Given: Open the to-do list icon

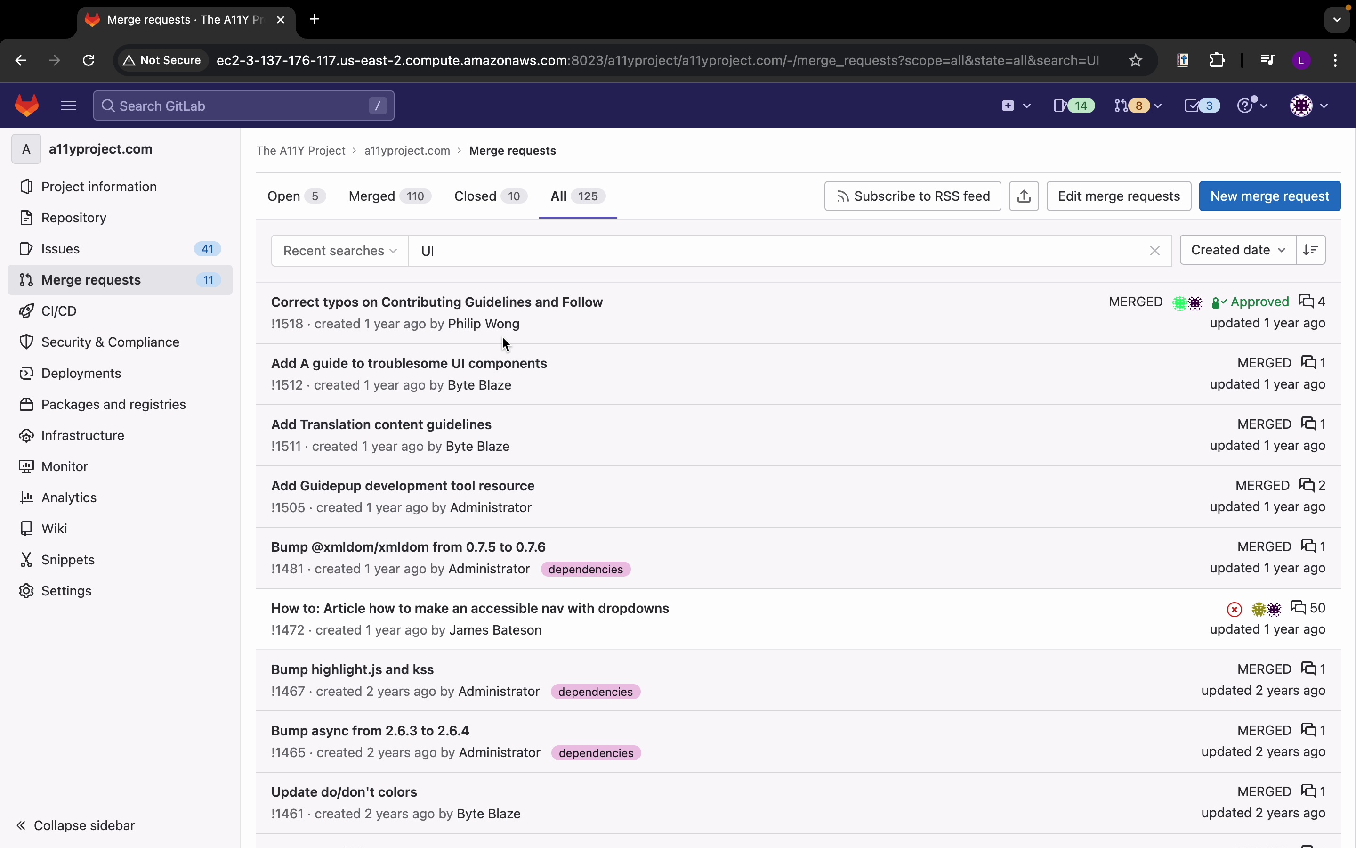Looking at the screenshot, I should [x=1202, y=106].
